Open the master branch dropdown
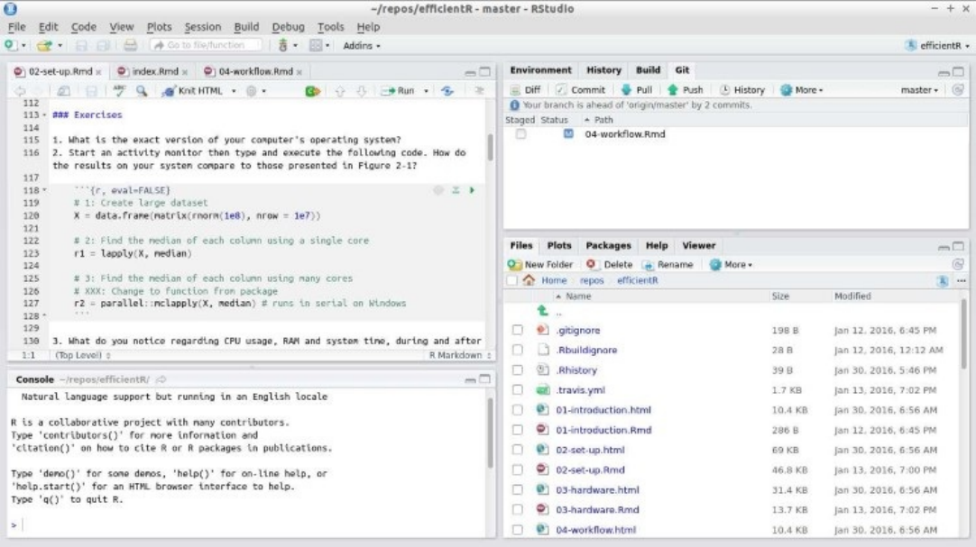Screen dimensions: 976x547 [x=921, y=90]
